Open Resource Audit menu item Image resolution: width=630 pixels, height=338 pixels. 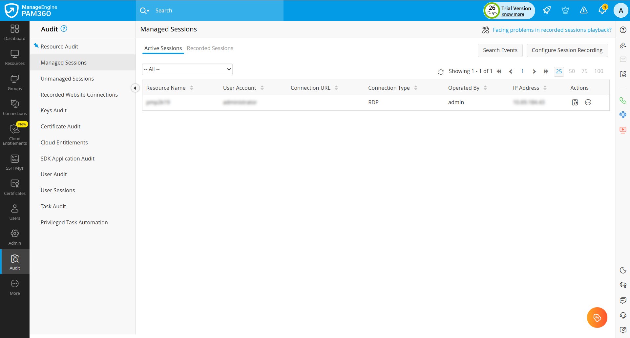click(x=59, y=47)
